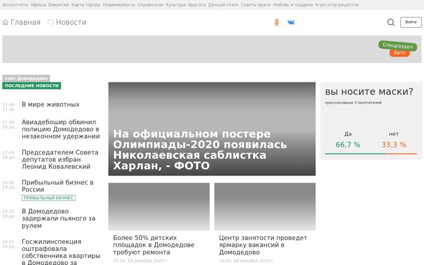Open the Новости section
Image resolution: width=424 pixels, height=265 pixels.
[x=71, y=22]
